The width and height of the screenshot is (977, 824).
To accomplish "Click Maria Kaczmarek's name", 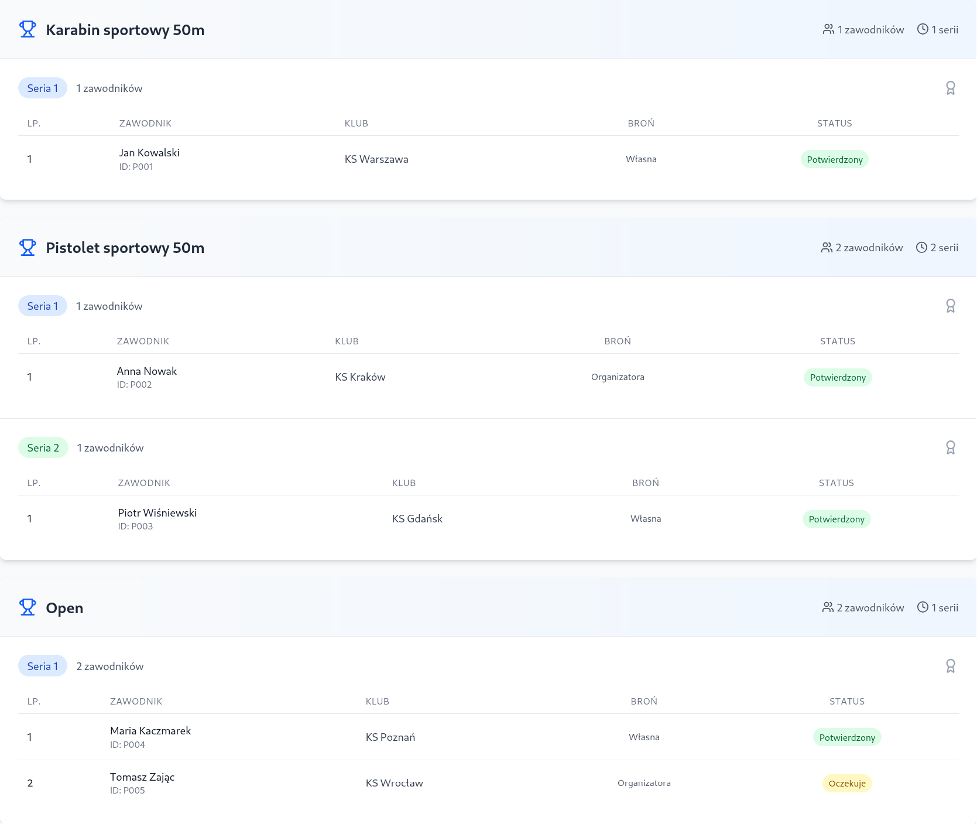I will click(x=150, y=731).
